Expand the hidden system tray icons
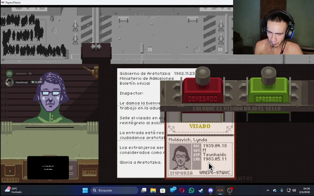Image resolution: width=314 pixels, height=196 pixels. 268,190
